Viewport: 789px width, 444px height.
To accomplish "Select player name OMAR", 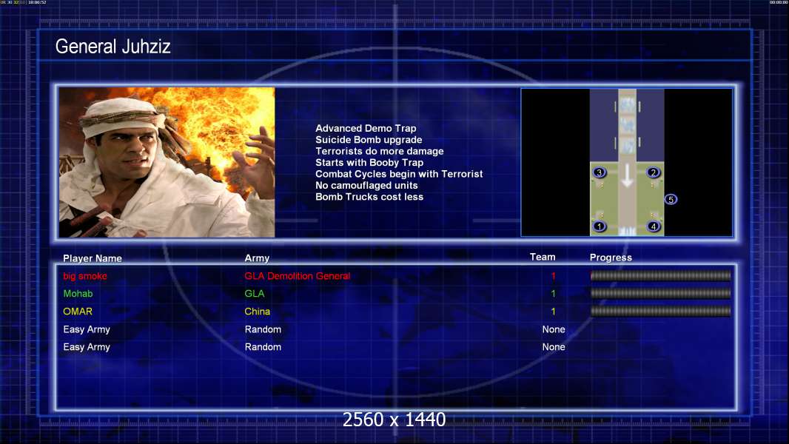I will click(78, 312).
